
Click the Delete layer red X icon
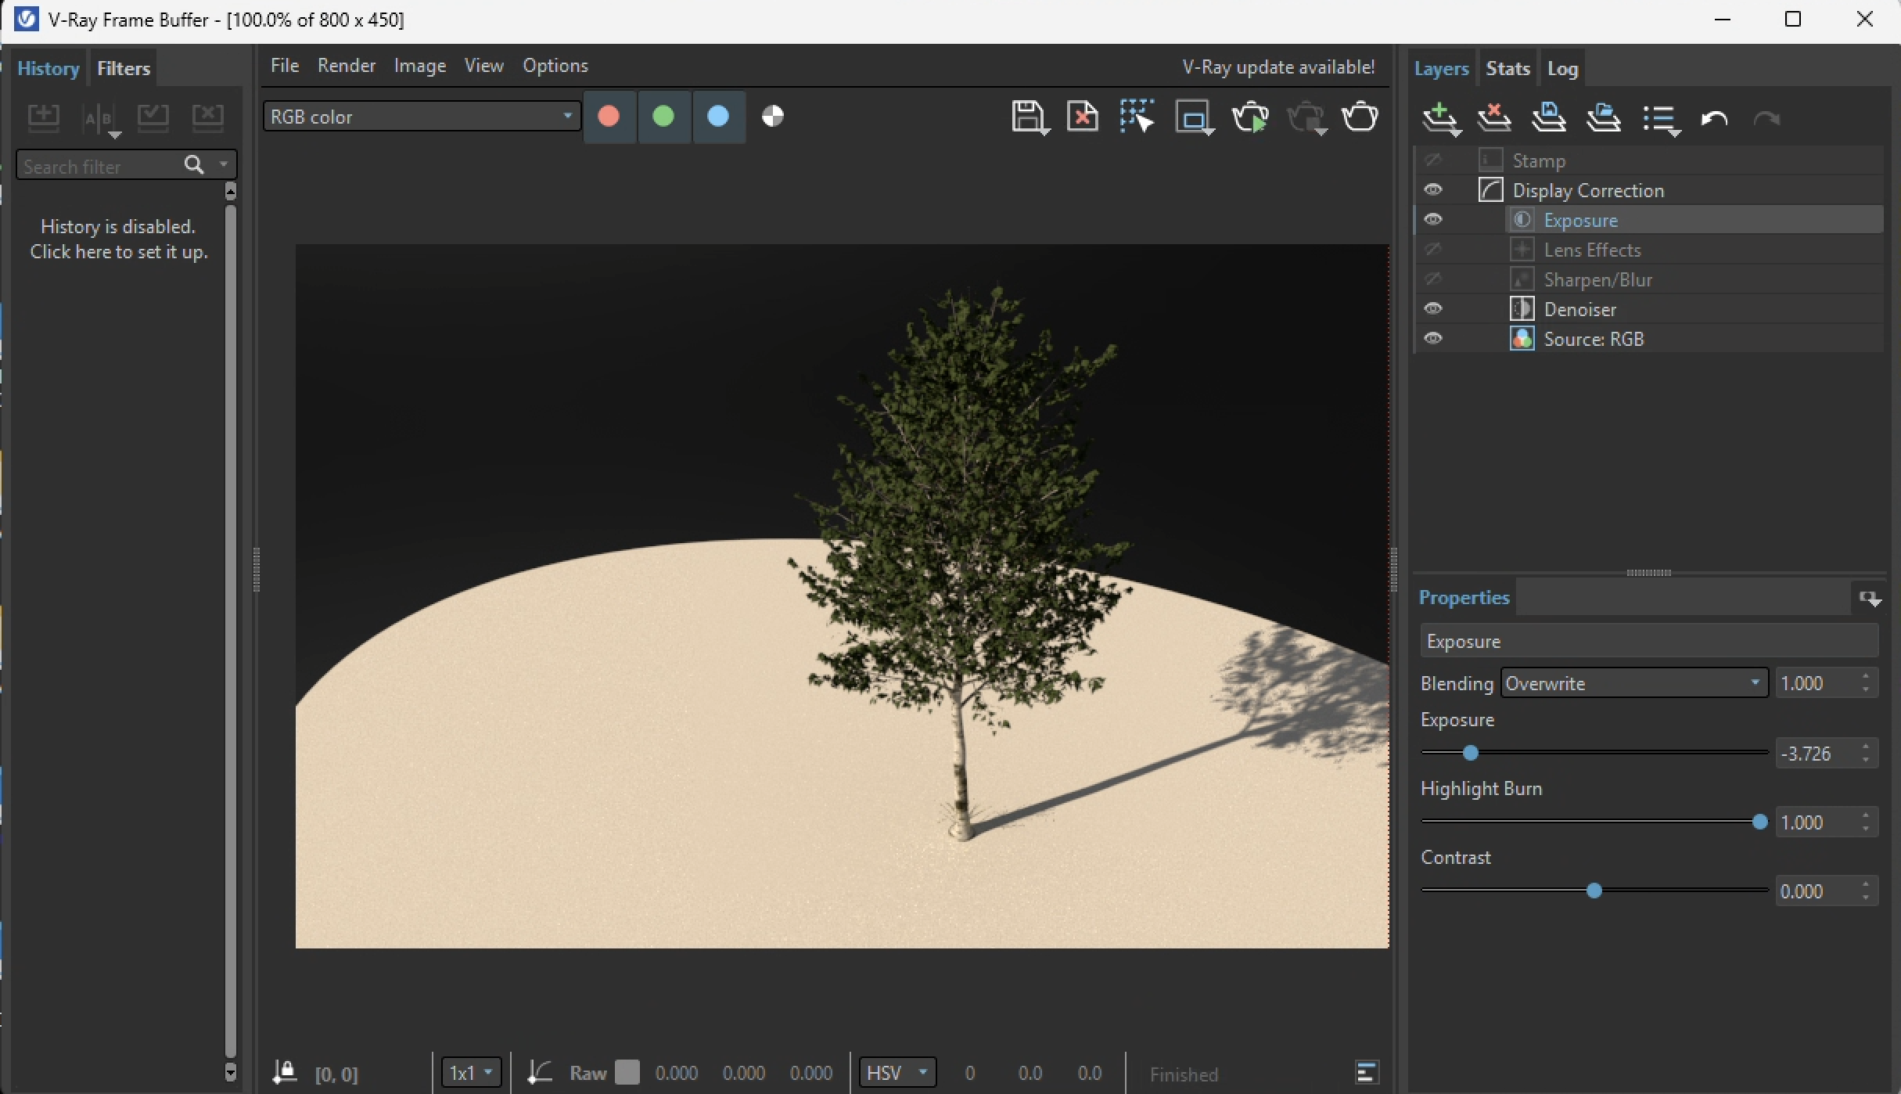[1493, 119]
